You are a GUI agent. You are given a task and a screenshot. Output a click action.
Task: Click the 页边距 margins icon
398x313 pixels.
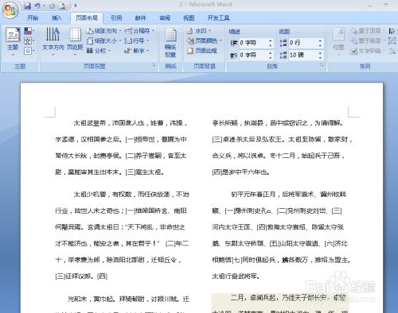pyautogui.click(x=75, y=41)
